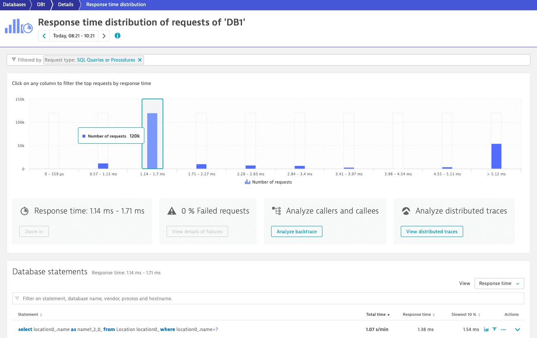
Task: Click the filter funnel icon in statement row
Action: [x=494, y=329]
